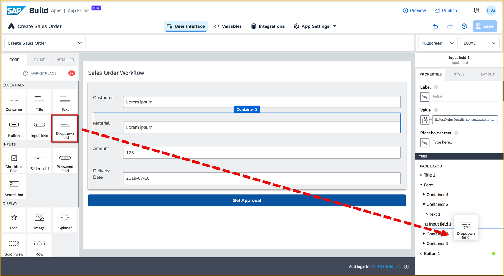Screen dimensions: 504x276
Task: Open the Integrations tab
Action: tap(268, 26)
